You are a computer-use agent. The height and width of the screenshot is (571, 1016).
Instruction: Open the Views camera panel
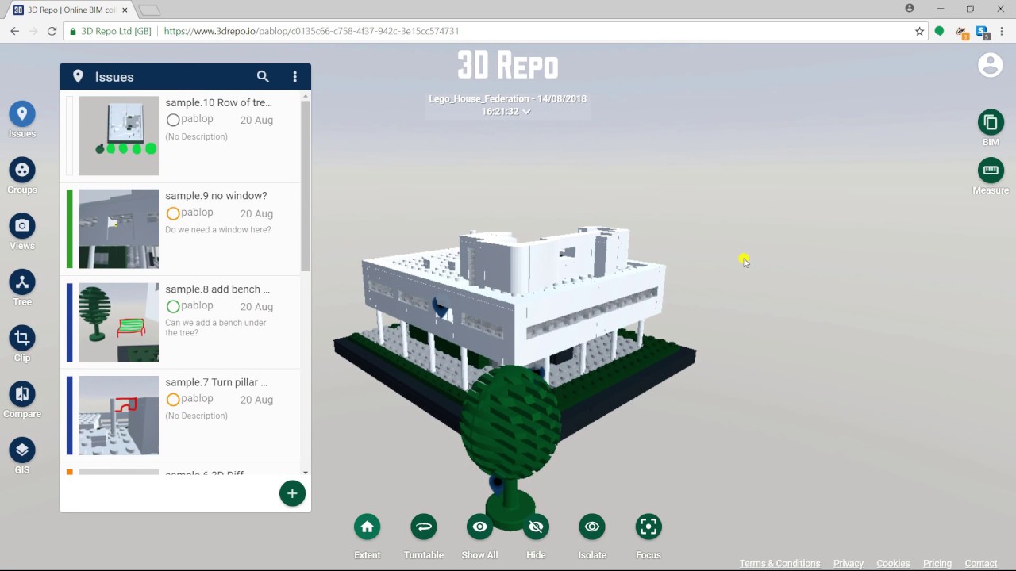coord(22,226)
